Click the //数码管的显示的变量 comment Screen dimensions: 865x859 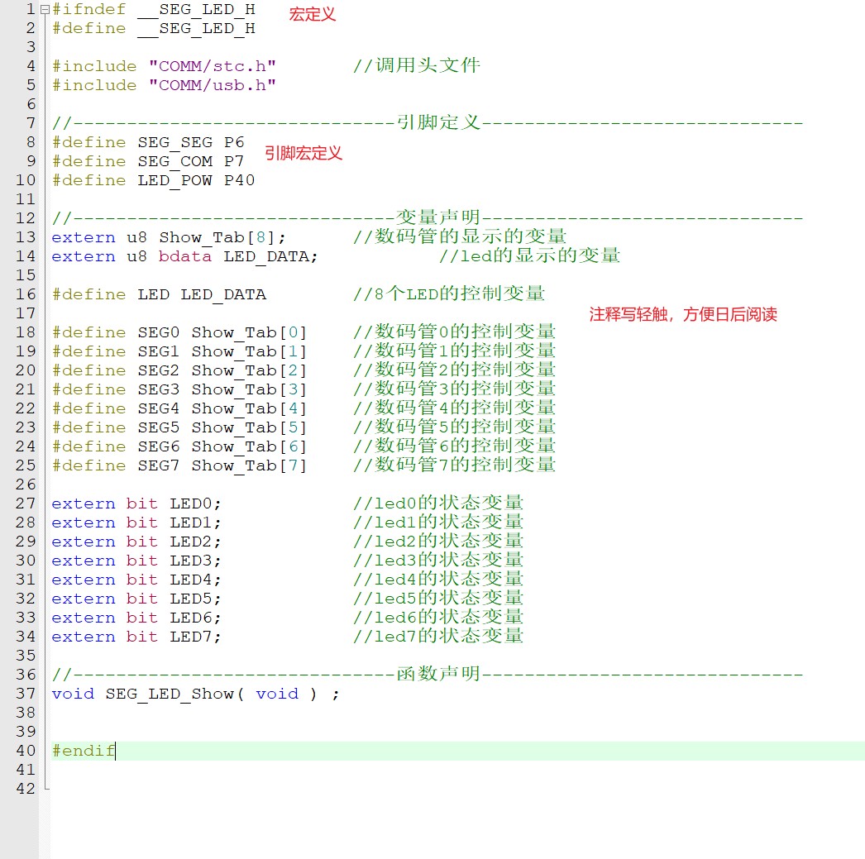460,236
